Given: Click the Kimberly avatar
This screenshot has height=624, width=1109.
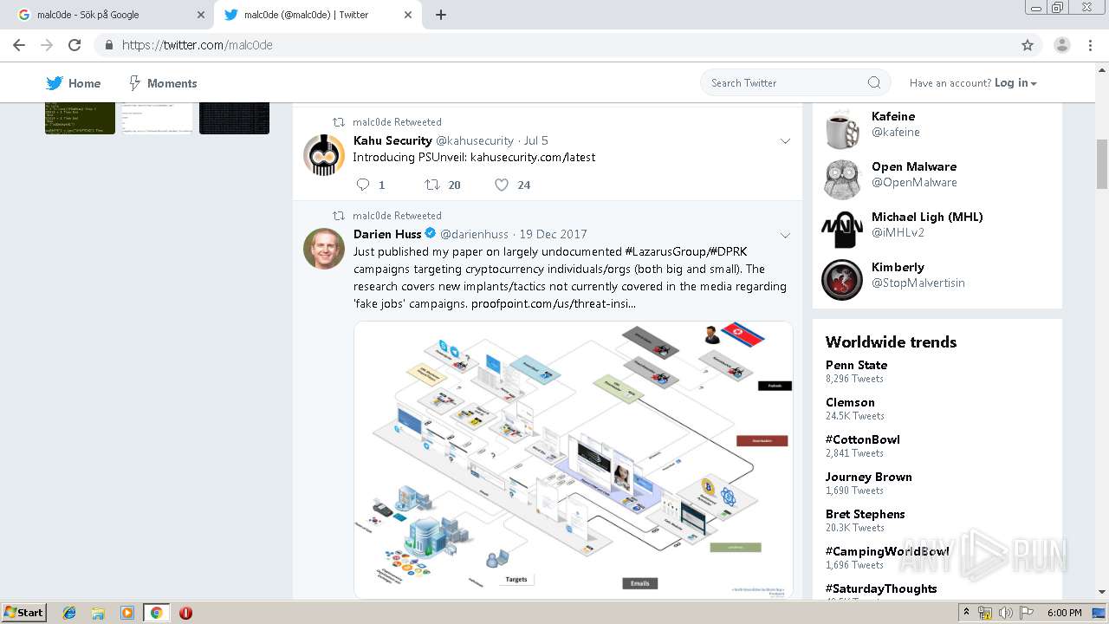Looking at the screenshot, I should [842, 281].
